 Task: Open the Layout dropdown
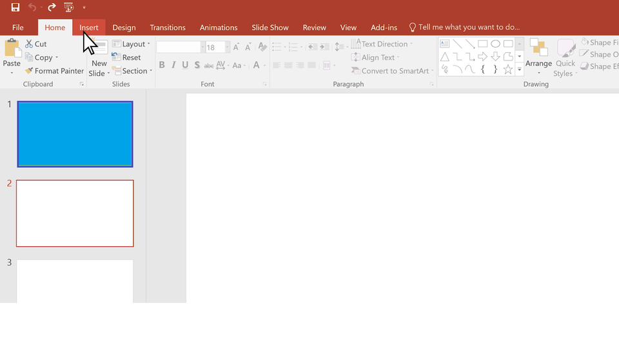click(132, 44)
